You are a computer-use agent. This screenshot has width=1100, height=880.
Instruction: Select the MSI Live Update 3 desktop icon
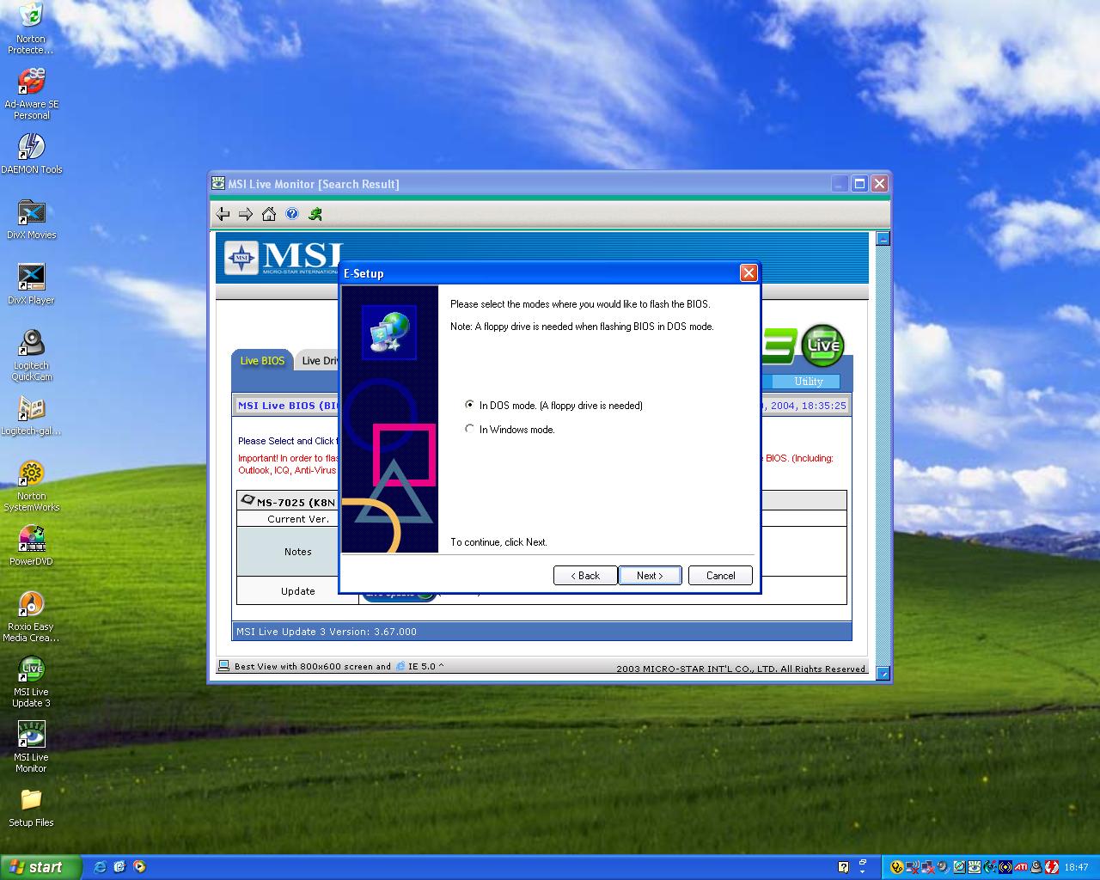tap(31, 681)
